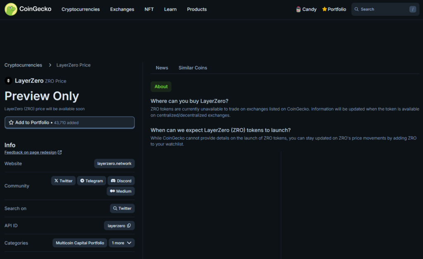Focus the Search input field
This screenshot has height=259, width=423.
click(x=385, y=9)
